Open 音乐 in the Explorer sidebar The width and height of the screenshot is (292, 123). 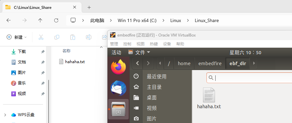click(22, 83)
